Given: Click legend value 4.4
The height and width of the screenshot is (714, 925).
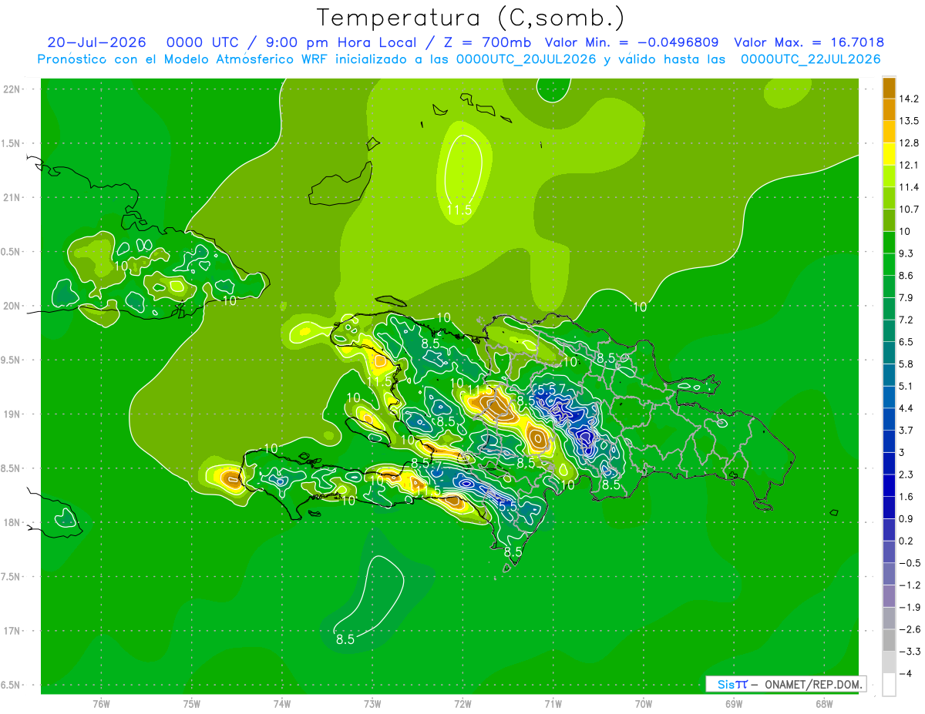Looking at the screenshot, I should click(906, 408).
